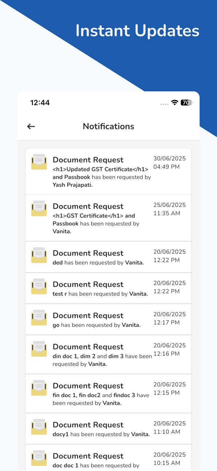Select the 'ded has been requested' notification
The image size is (217, 471).
click(x=108, y=257)
